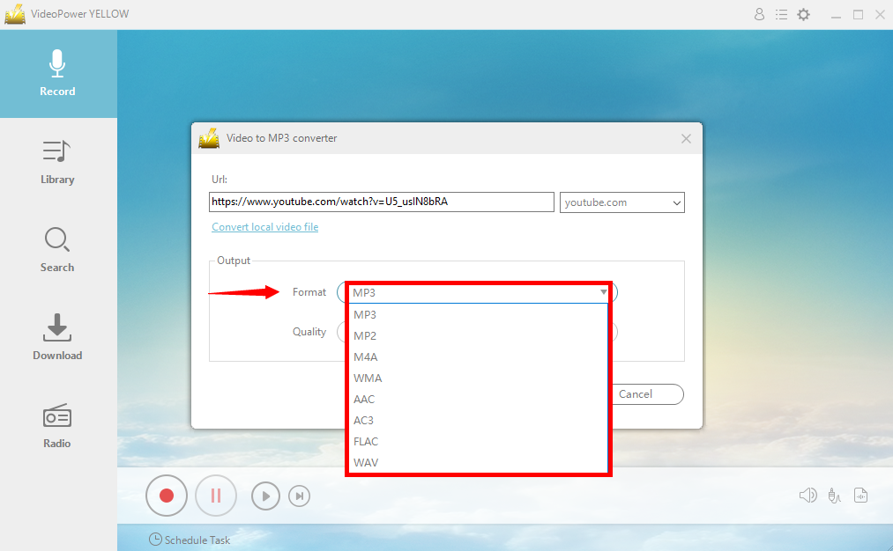Expand the youtube.com site dropdown
This screenshot has height=551, width=893.
pyautogui.click(x=676, y=202)
